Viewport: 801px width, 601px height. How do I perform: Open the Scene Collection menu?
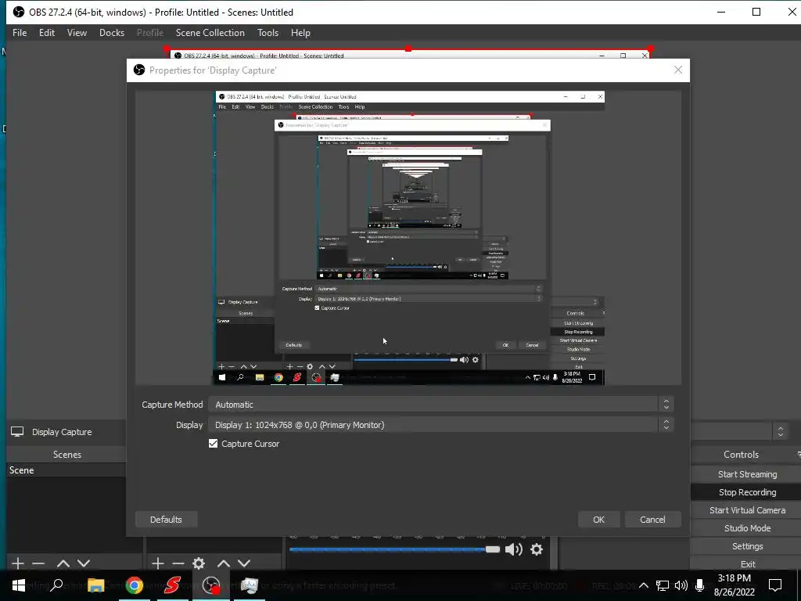coord(210,33)
